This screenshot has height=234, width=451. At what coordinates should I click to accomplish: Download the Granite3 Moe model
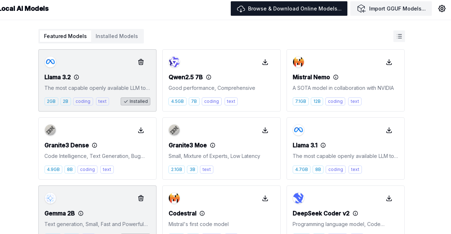(x=265, y=130)
